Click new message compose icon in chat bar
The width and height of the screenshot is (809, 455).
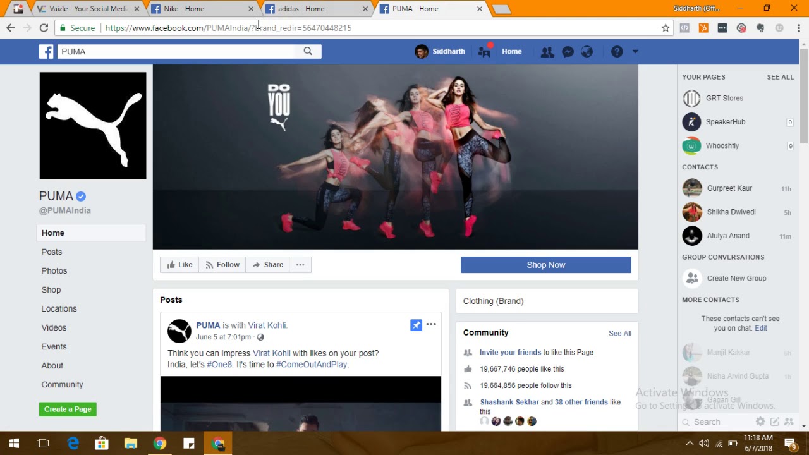[774, 422]
